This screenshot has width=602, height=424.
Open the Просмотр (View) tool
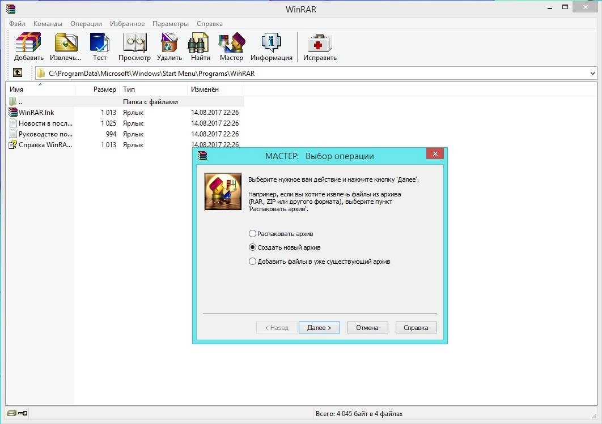coord(134,46)
